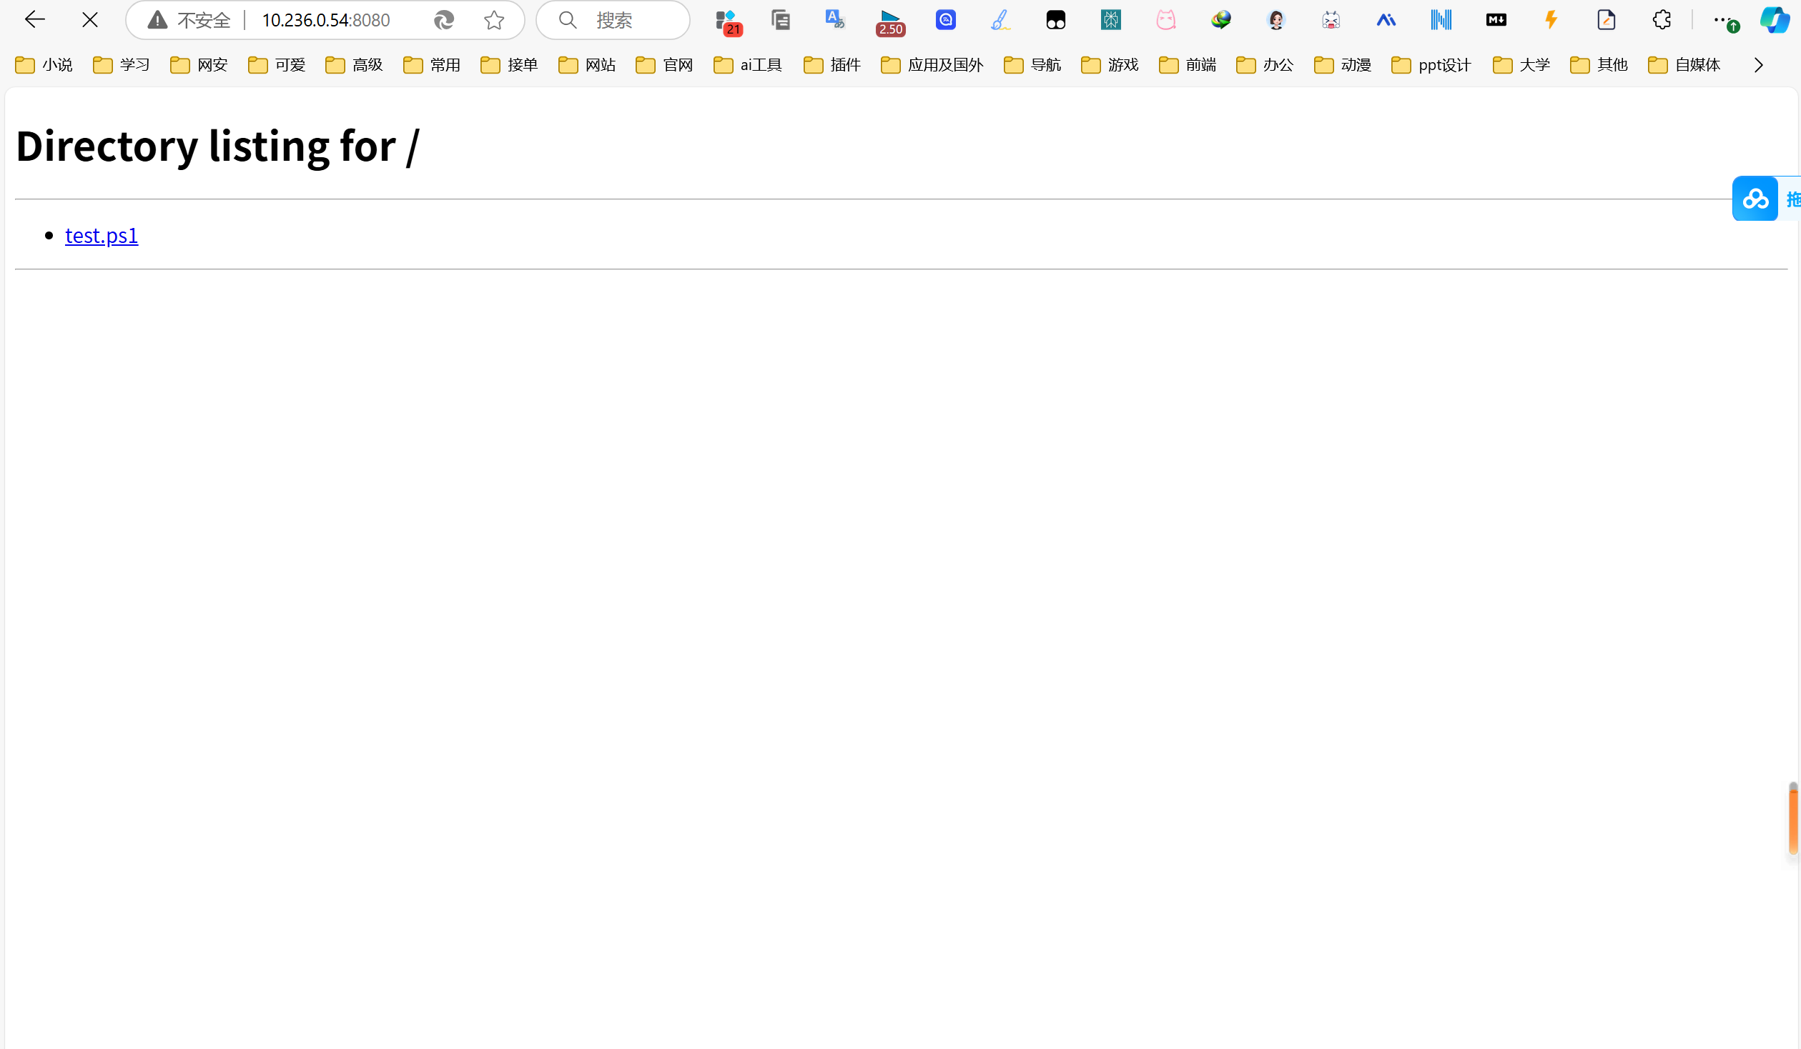Open the 前端 bookmarks folder
Viewport: 1801px width, 1049px height.
click(1188, 65)
